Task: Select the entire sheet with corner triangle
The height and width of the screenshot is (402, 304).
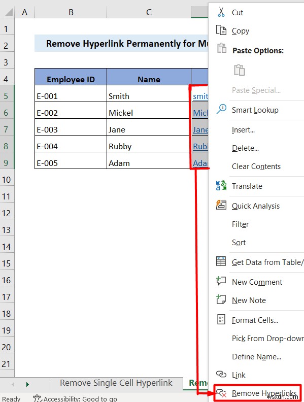Action: point(8,12)
